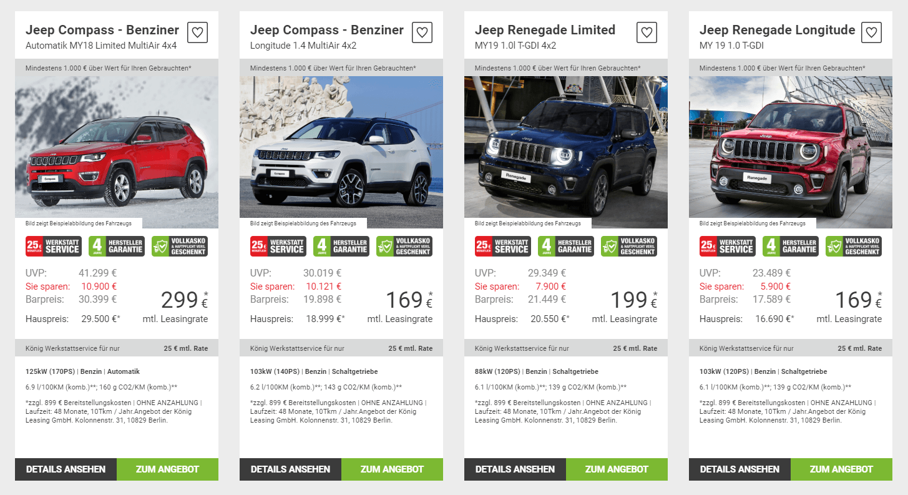Image resolution: width=908 pixels, height=495 pixels.
Task: Click Zum Angebot for Compass Longitude 1.4
Action: pos(392,469)
